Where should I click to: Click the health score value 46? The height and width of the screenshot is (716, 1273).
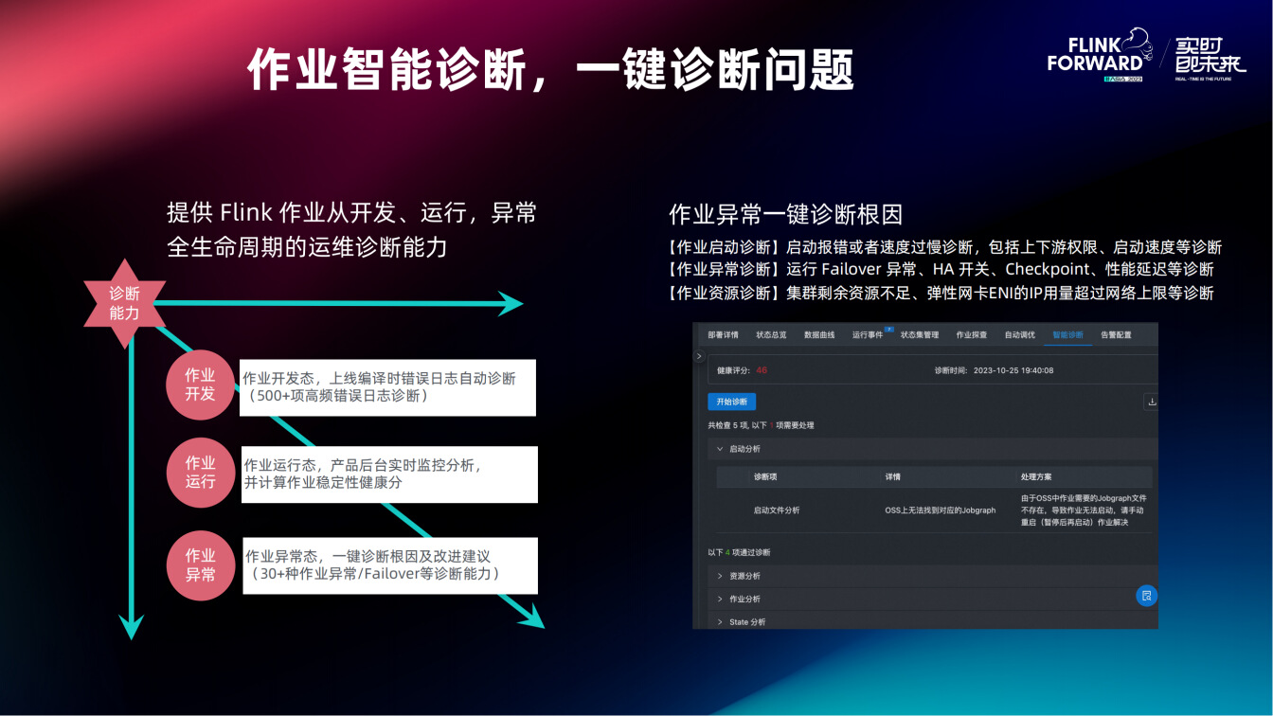(x=762, y=370)
